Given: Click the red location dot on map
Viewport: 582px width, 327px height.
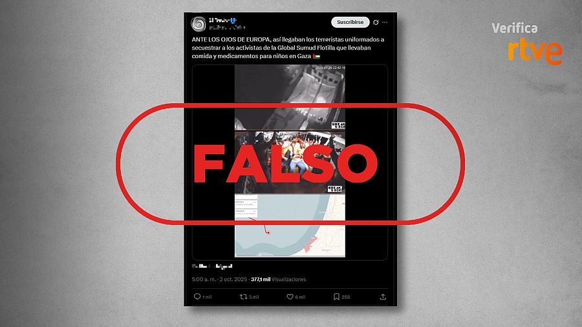Looking at the screenshot, I should pos(268,233).
